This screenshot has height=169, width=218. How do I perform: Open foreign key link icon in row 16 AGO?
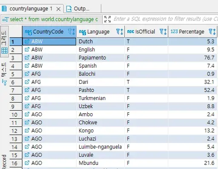tap(27, 163)
